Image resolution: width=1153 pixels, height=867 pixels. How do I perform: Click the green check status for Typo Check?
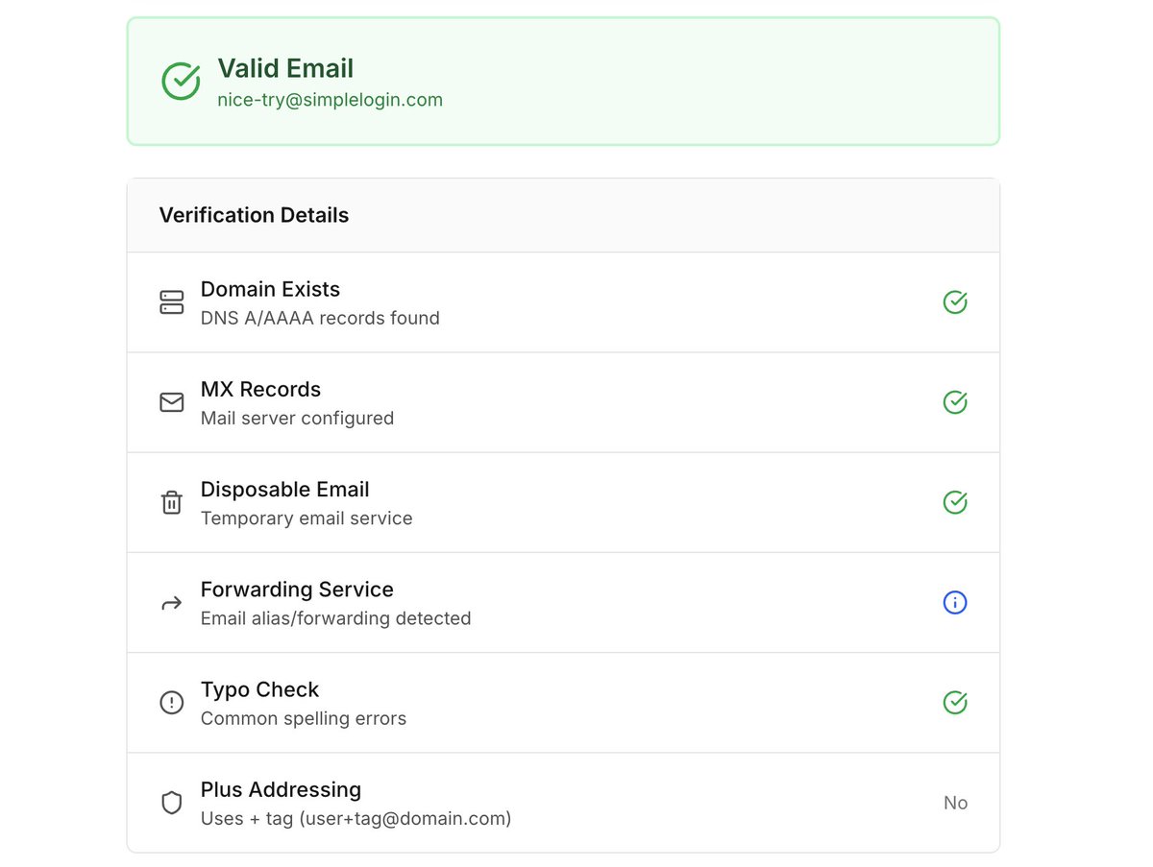tap(955, 703)
